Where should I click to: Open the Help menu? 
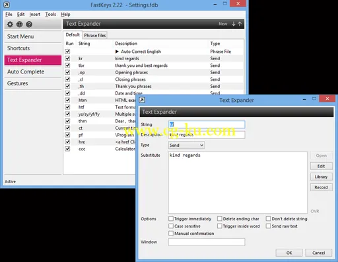[x=65, y=15]
